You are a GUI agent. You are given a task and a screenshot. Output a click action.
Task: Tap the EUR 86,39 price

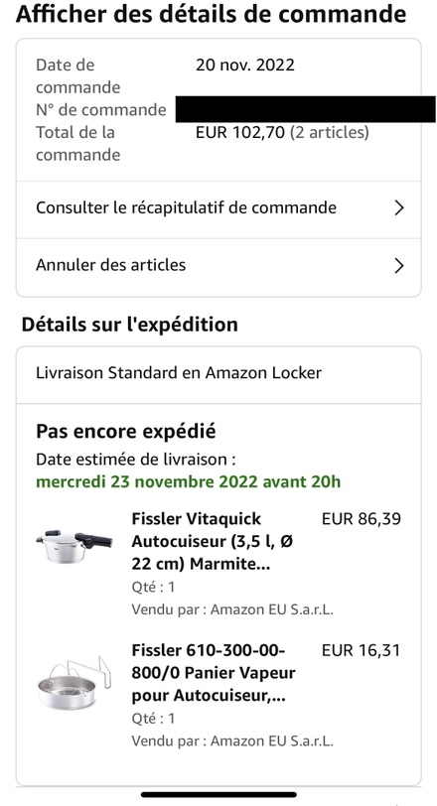[361, 519]
